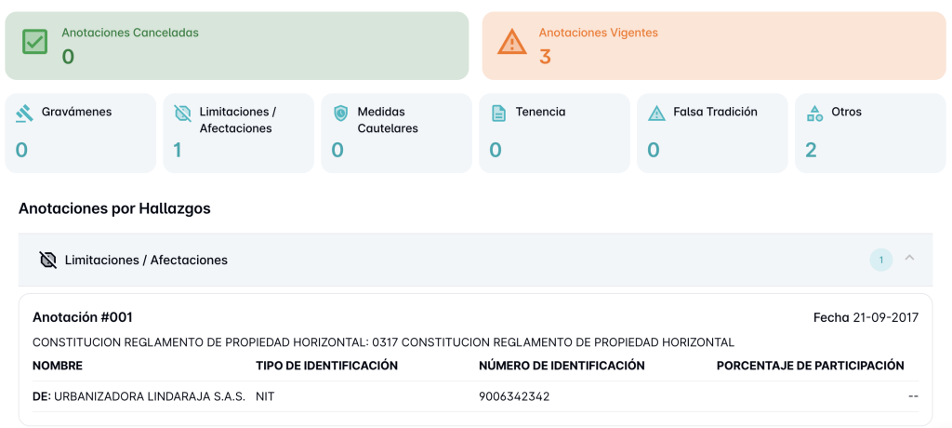The width and height of the screenshot is (952, 428).
Task: Open the Medidas Cautelares category card
Action: [397, 132]
